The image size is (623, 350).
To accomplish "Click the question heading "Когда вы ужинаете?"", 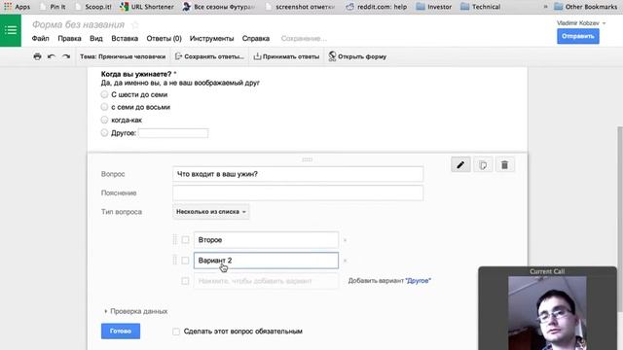I will [x=136, y=74].
